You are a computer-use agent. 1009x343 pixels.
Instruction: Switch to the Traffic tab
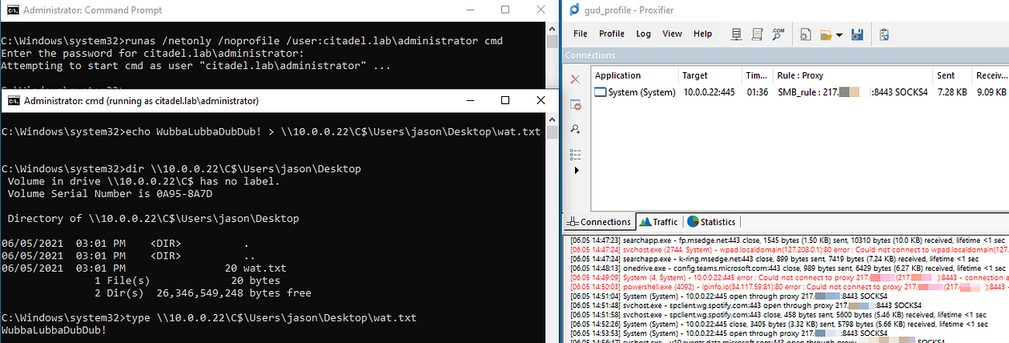(x=658, y=222)
